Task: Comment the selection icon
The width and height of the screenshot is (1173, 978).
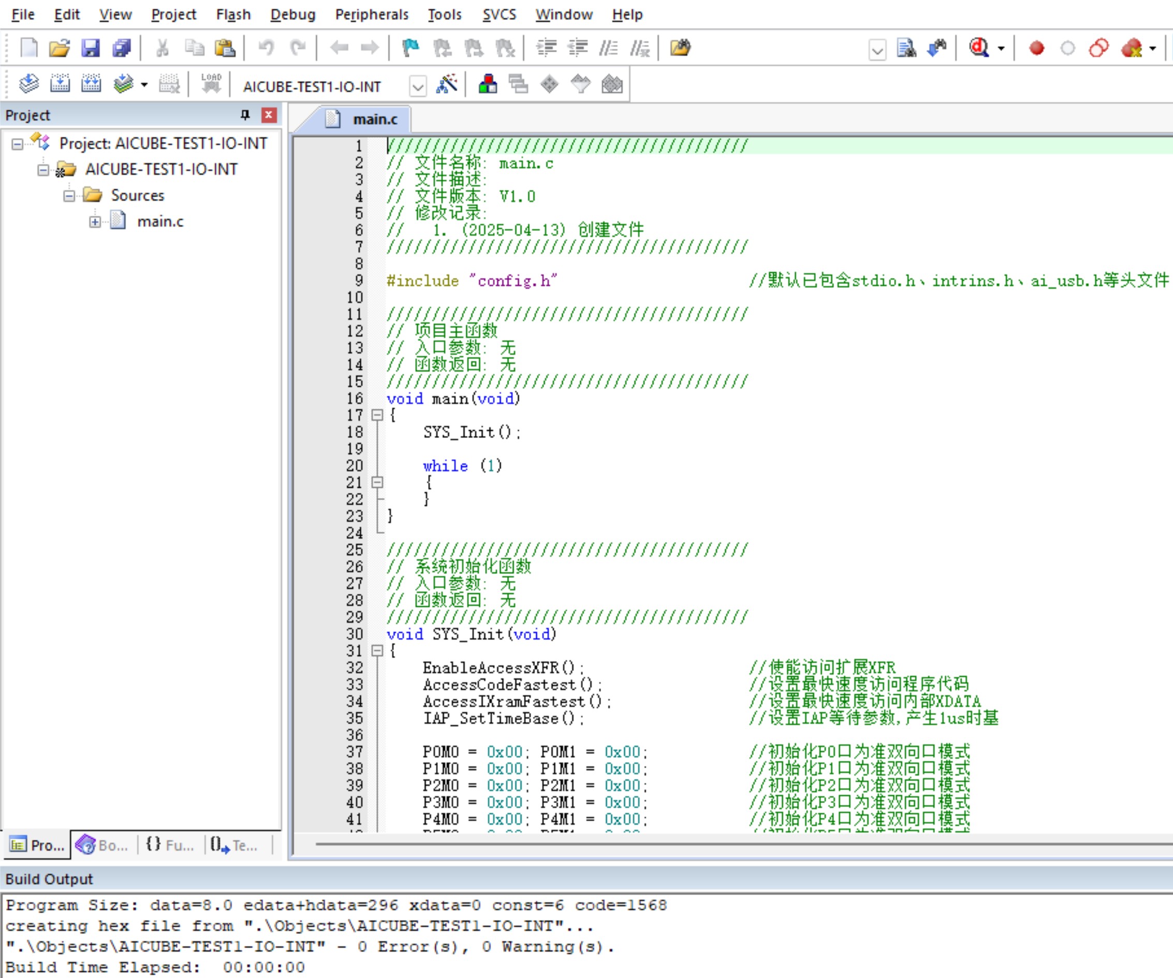Action: click(608, 48)
